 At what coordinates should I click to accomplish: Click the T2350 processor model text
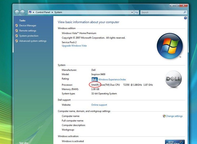point(126,85)
